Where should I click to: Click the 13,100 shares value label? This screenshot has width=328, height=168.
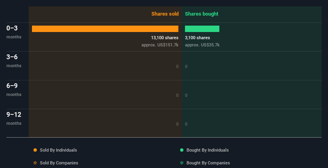point(162,38)
